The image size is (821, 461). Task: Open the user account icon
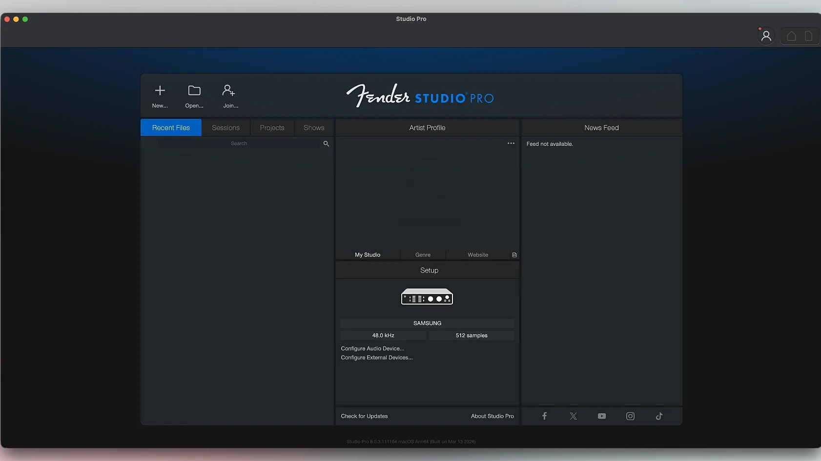pyautogui.click(x=766, y=36)
